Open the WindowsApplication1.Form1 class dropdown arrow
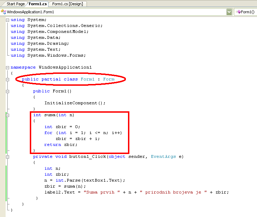 [229, 12]
